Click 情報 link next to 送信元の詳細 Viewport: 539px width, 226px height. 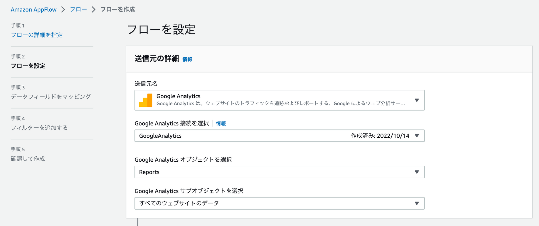(x=187, y=60)
